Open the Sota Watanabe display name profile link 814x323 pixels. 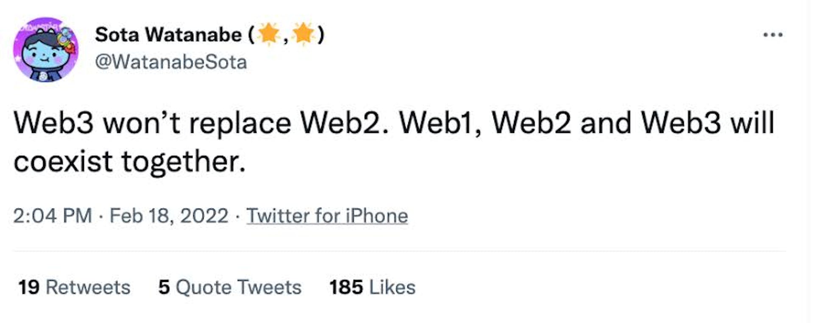[x=168, y=34]
